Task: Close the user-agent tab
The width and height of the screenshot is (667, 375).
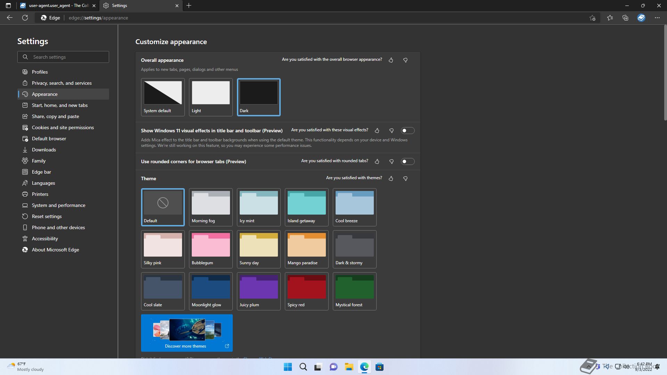Action: [x=94, y=6]
